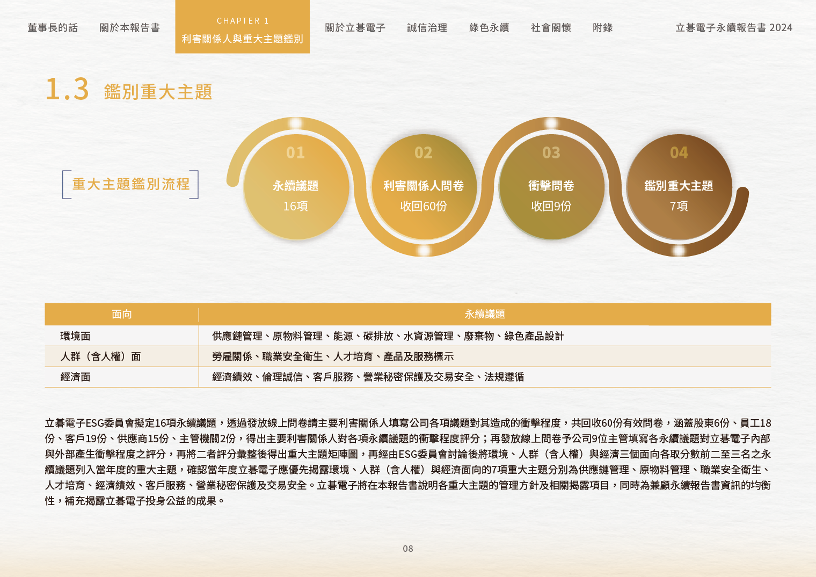Open the 綠色永續 nav item
816x577 pixels.
click(489, 27)
